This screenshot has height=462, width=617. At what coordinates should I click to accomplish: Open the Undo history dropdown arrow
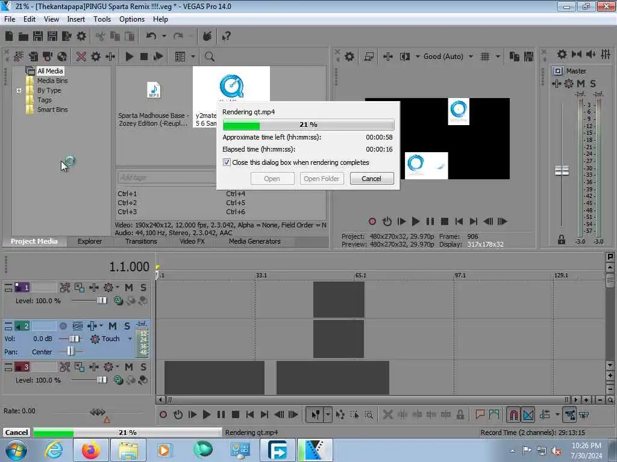click(164, 37)
